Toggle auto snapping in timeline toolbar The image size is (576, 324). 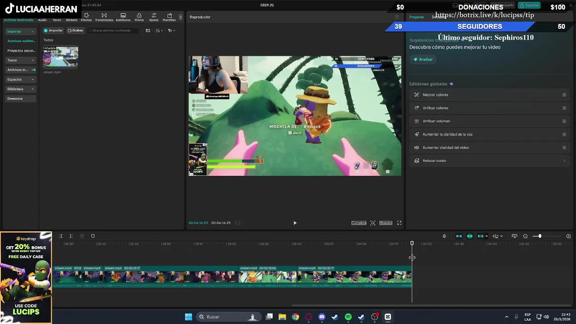click(x=470, y=236)
